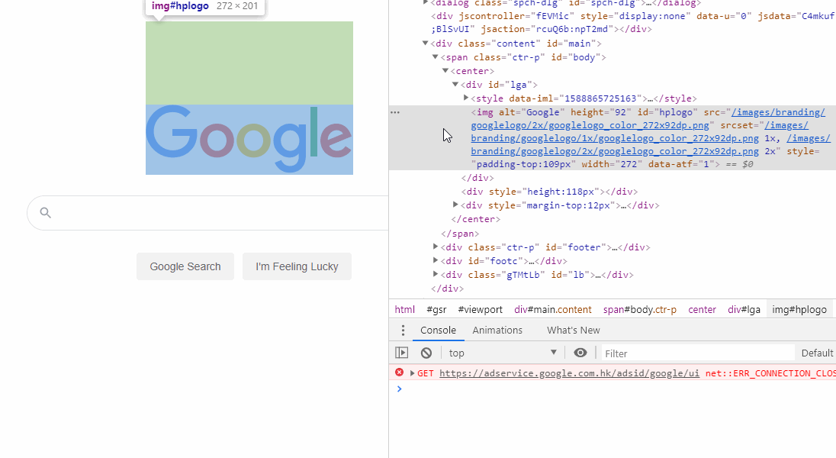Screen dimensions: 836x458
Task: Expand the style data-iml node
Action: pyautogui.click(x=465, y=98)
